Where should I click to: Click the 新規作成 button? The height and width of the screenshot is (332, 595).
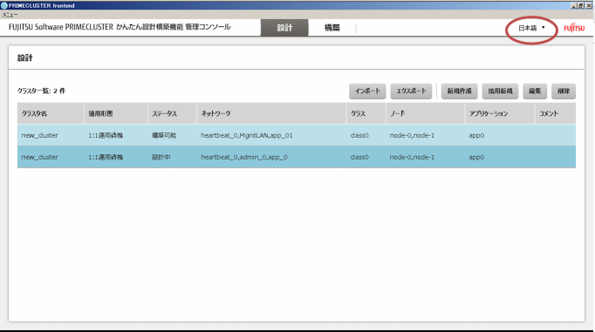coord(459,91)
